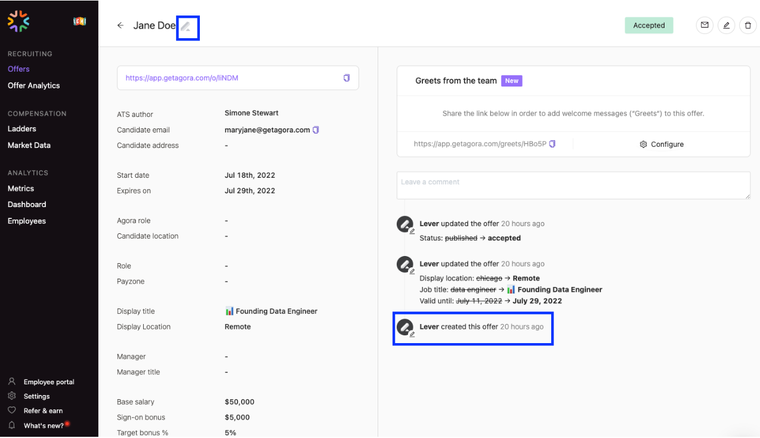Open the app.getagora.com/o/liNDM offer link
The image size is (760, 438).
pos(182,78)
